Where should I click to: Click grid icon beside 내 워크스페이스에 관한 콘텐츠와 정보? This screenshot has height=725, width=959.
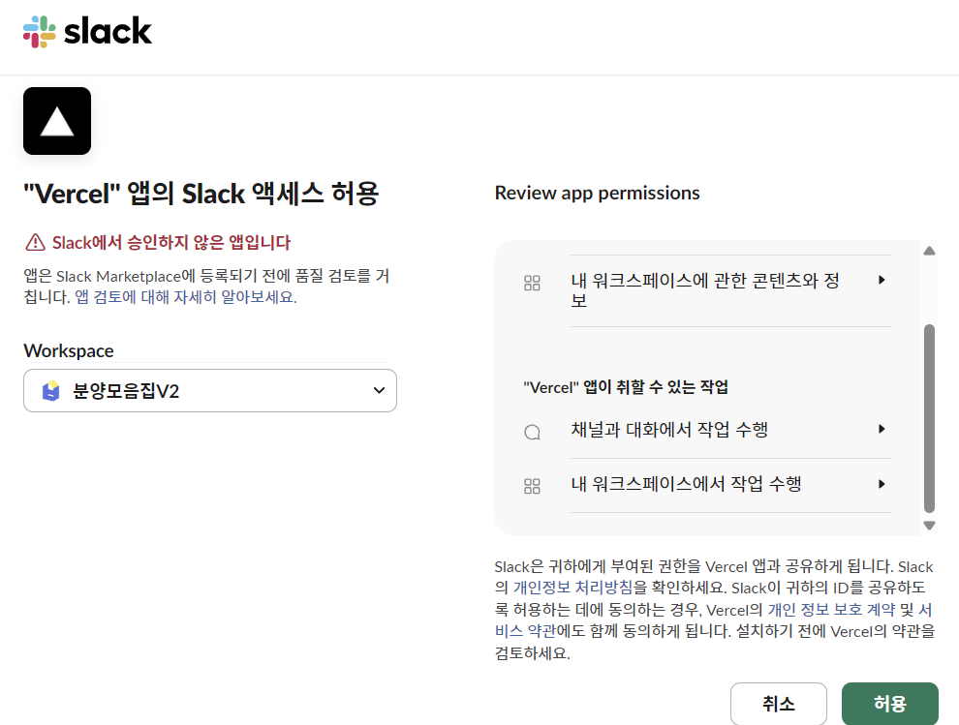pyautogui.click(x=532, y=283)
